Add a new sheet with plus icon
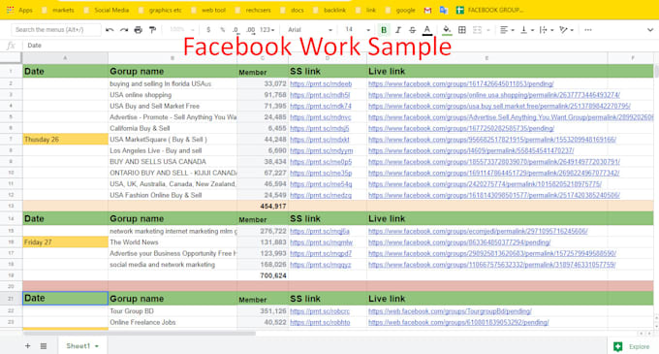This screenshot has width=659, height=354. pyautogui.click(x=28, y=346)
